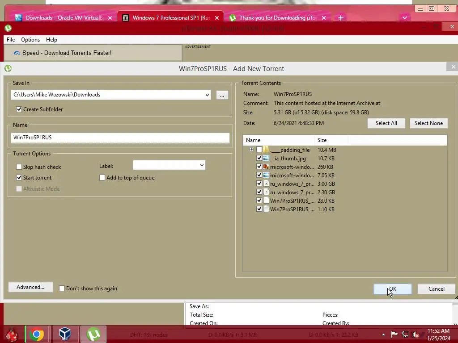Click Select None button
458x343 pixels.
coord(428,123)
